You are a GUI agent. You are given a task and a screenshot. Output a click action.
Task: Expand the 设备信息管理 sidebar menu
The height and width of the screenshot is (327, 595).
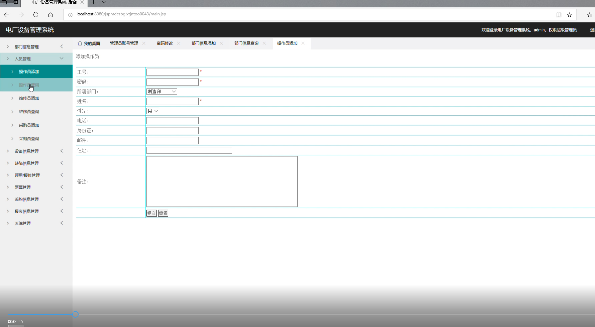[x=36, y=151]
